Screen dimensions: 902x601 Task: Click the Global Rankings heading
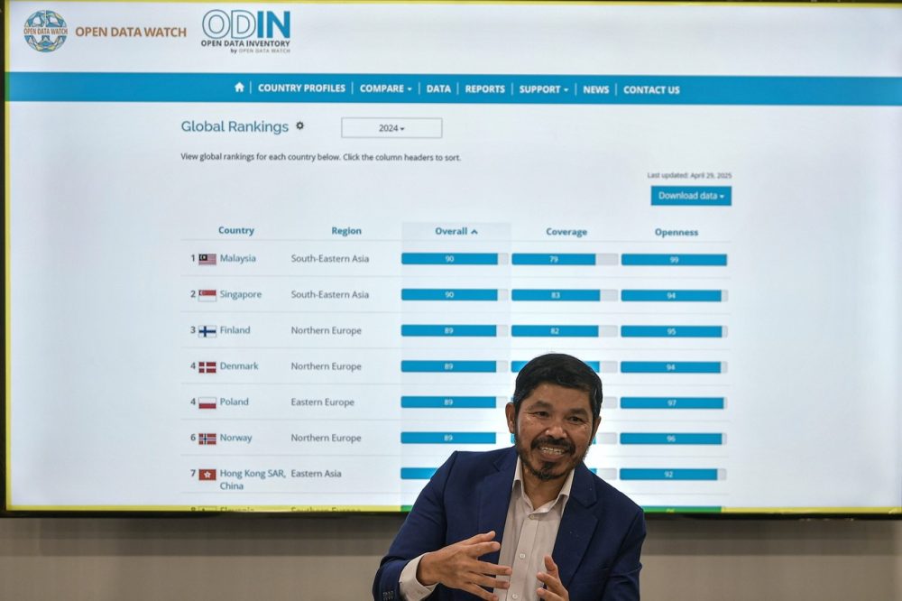coord(235,126)
